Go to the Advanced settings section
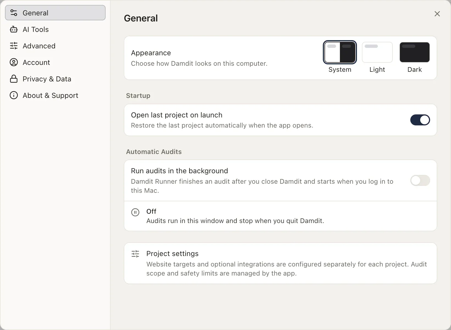 tap(55, 46)
